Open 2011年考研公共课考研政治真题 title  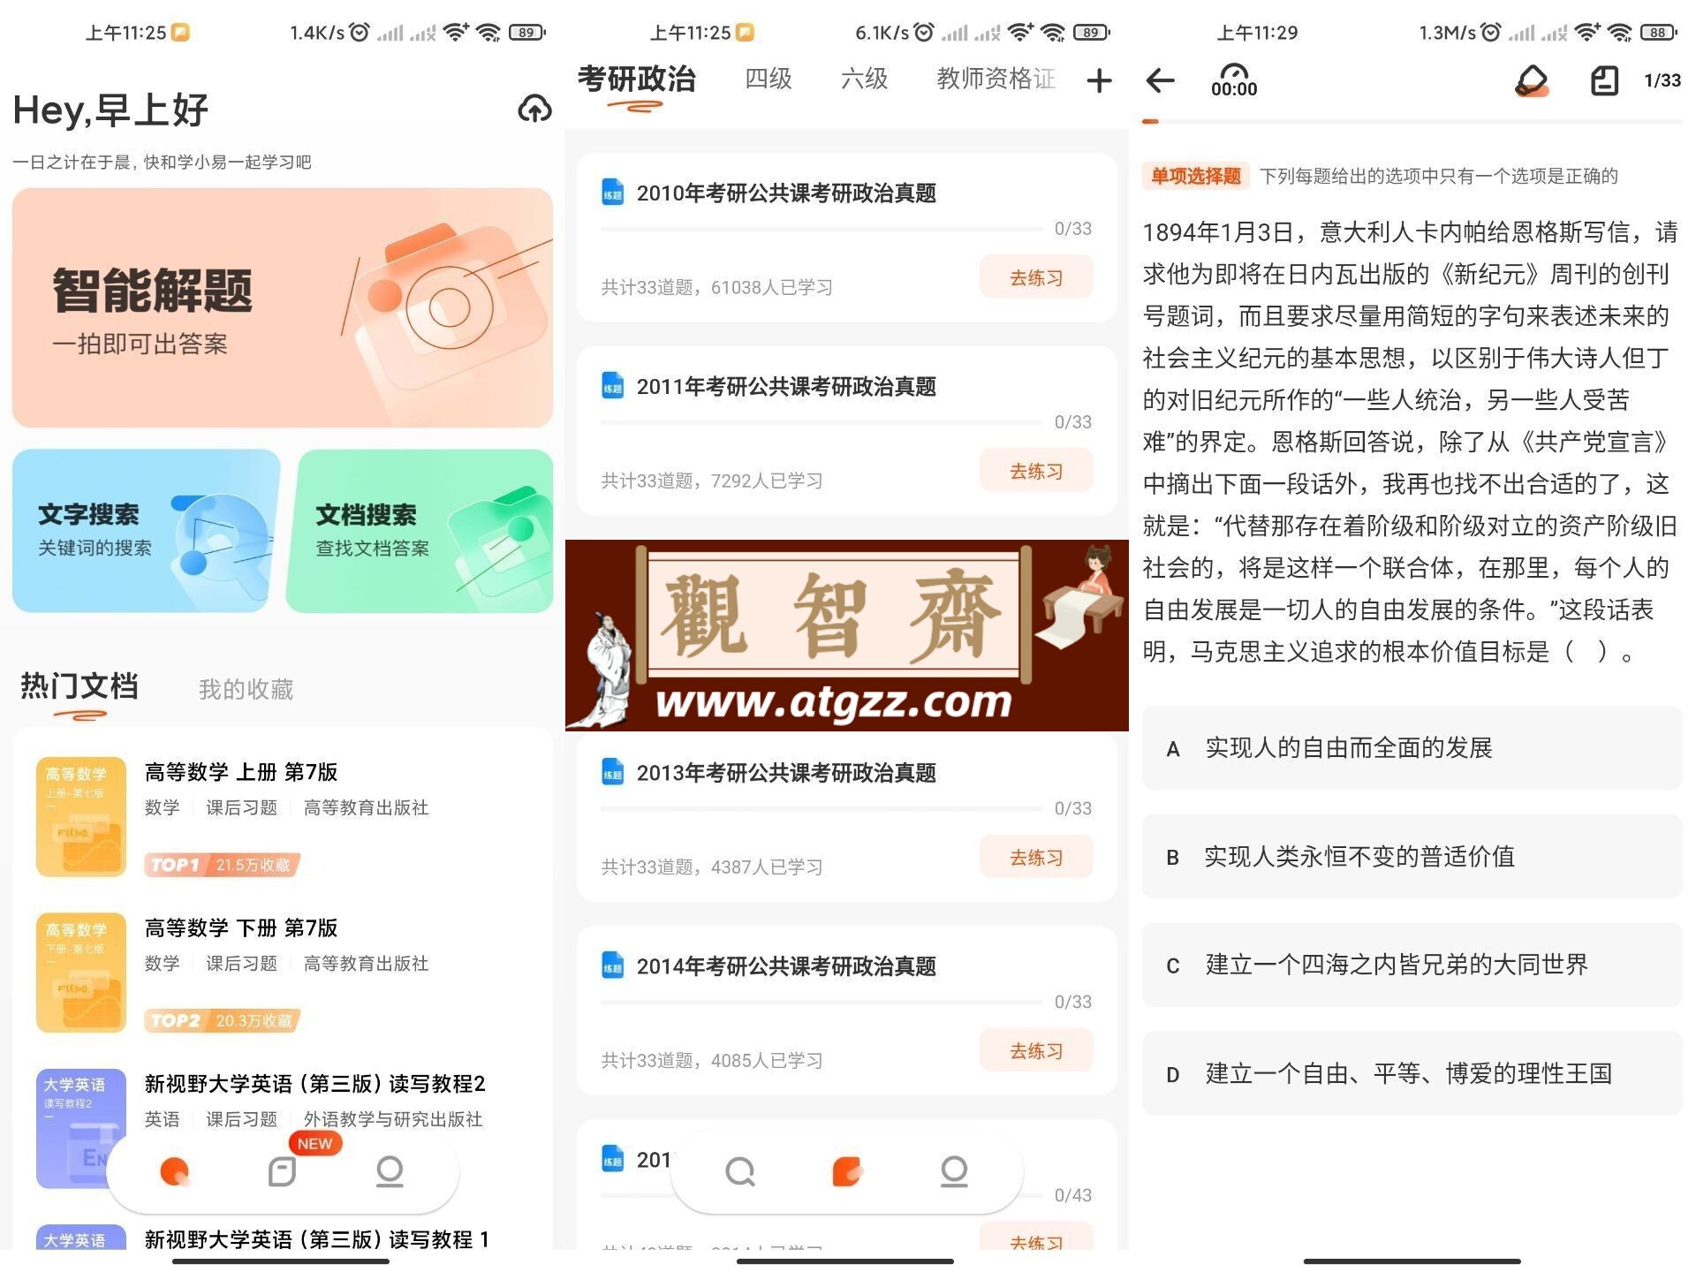click(x=786, y=386)
